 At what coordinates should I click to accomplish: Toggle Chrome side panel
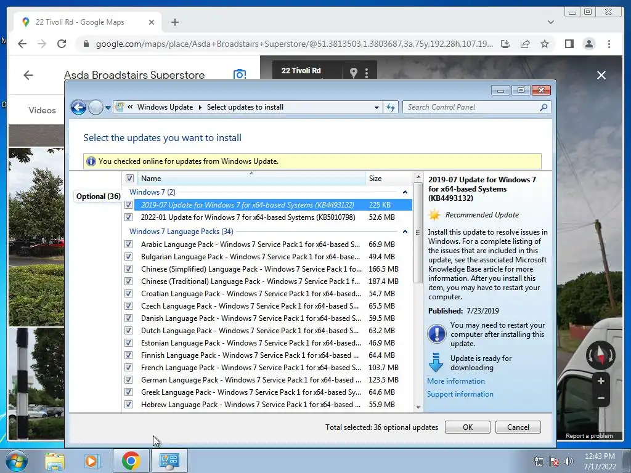[569, 44]
